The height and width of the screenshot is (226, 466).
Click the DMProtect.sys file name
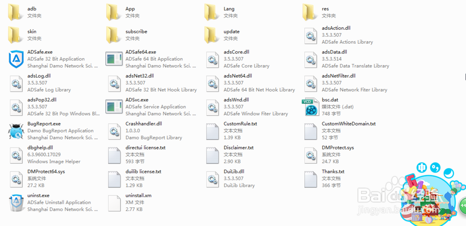coord(337,148)
